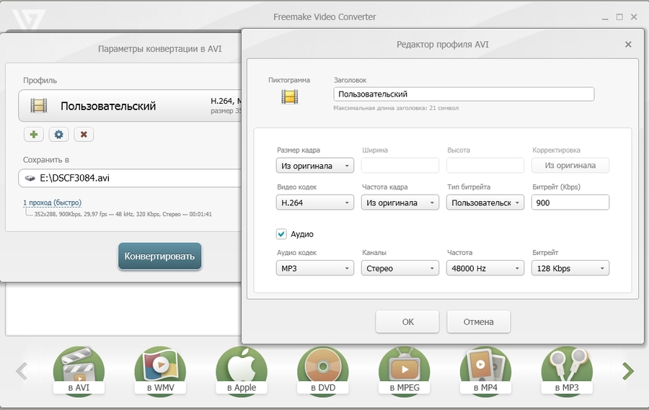Maximize the Freemake Video Converter window
Image resolution: width=649 pixels, height=410 pixels.
point(619,17)
